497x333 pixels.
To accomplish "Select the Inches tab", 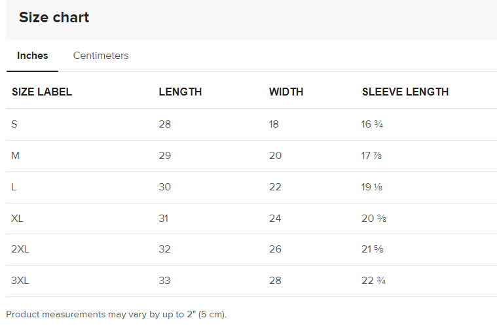I will tap(33, 56).
